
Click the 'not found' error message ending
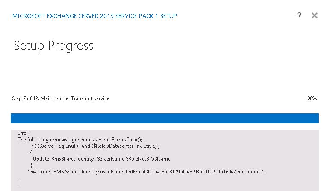250,172
